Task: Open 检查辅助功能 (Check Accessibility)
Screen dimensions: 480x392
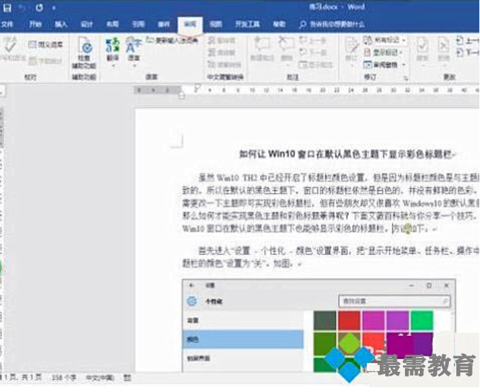Action: pyautogui.click(x=84, y=53)
